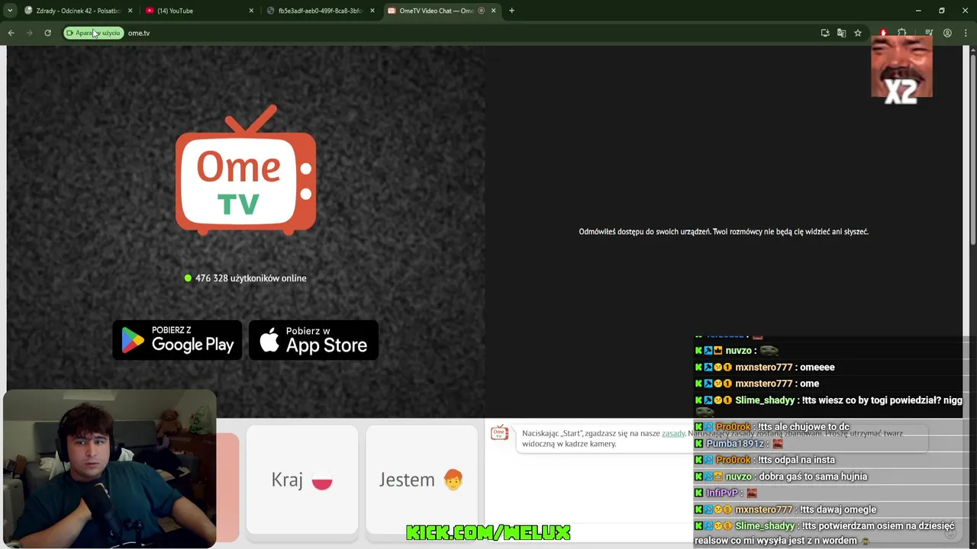Image resolution: width=977 pixels, height=549 pixels.
Task: Click the chat line from nuvzo with emote
Action: click(x=737, y=351)
